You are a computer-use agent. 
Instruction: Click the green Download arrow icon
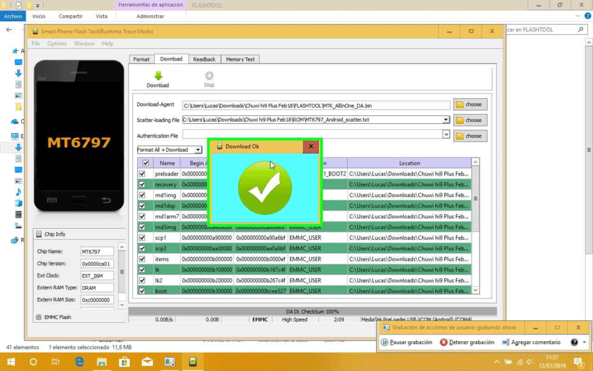coord(158,76)
